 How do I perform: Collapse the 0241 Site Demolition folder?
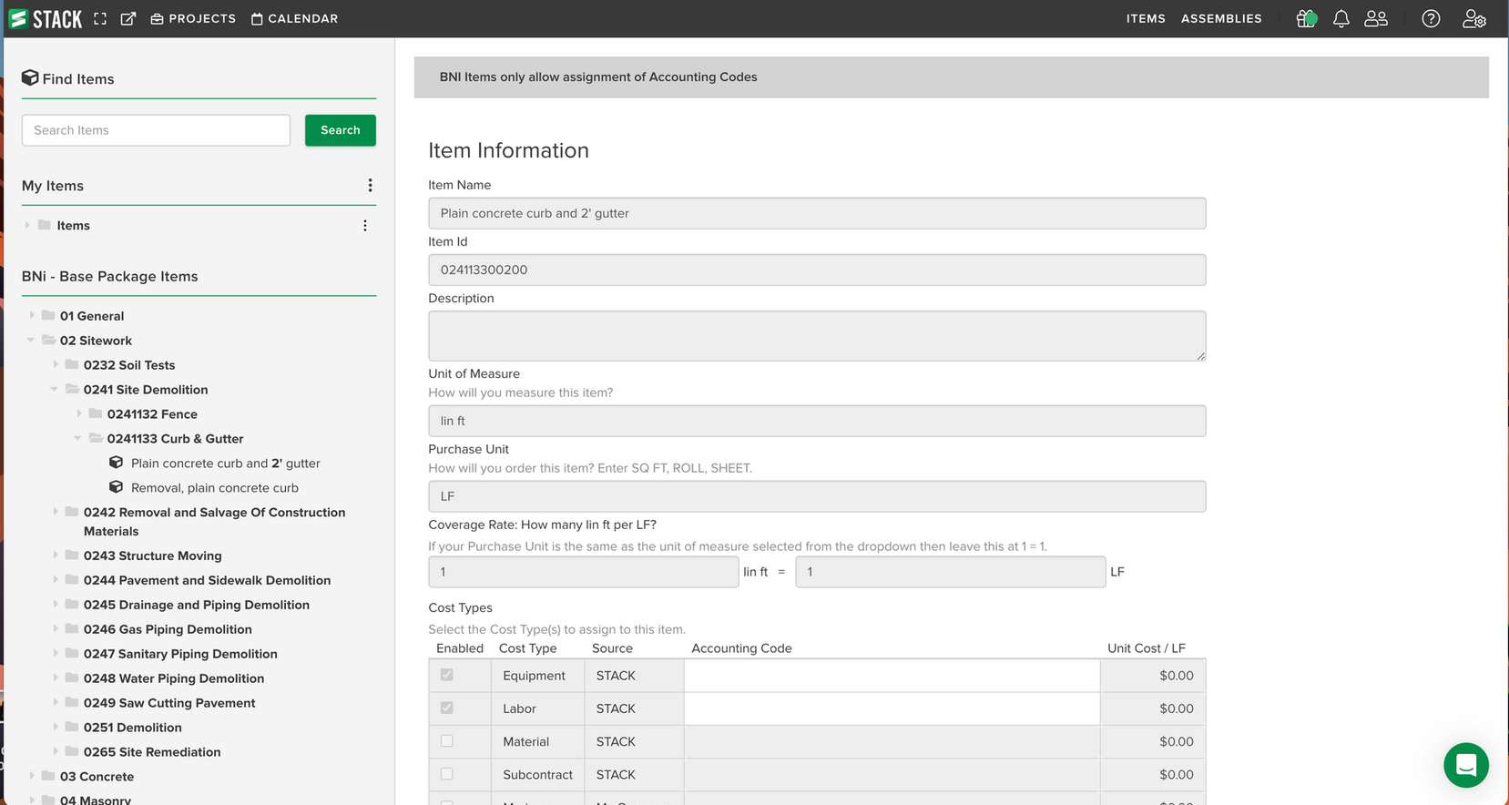coord(55,389)
